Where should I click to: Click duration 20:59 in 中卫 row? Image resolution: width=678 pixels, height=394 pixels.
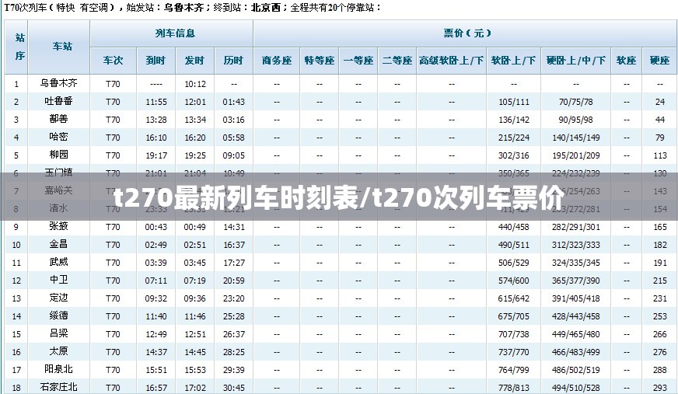[234, 281]
